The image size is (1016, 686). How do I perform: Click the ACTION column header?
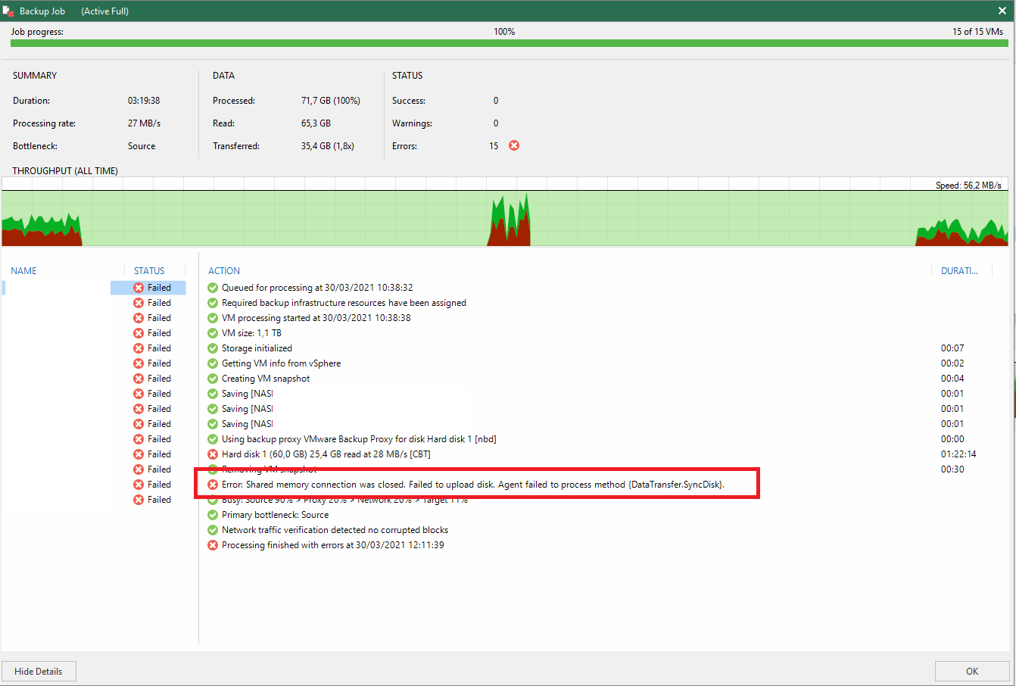(x=224, y=270)
